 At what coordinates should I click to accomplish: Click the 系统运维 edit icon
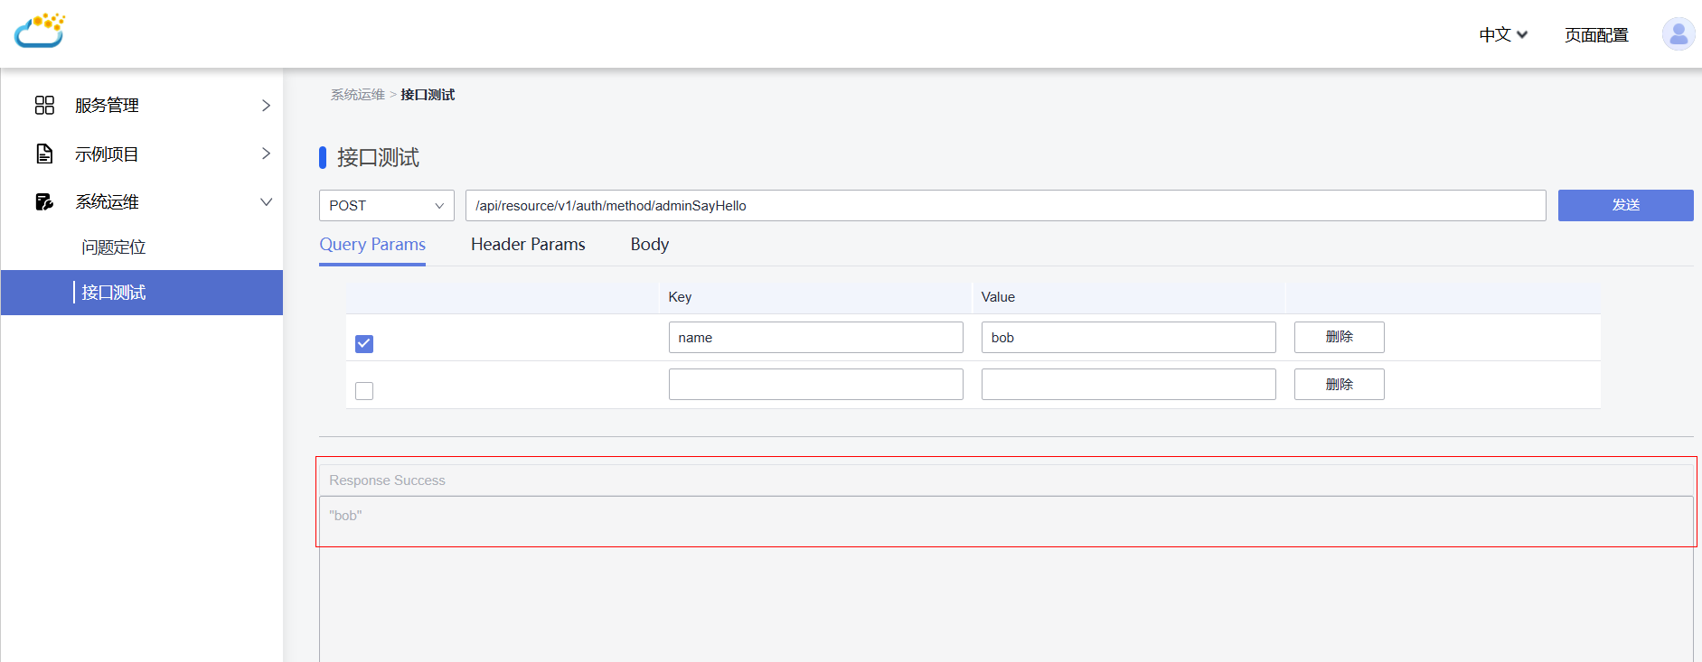tap(44, 201)
